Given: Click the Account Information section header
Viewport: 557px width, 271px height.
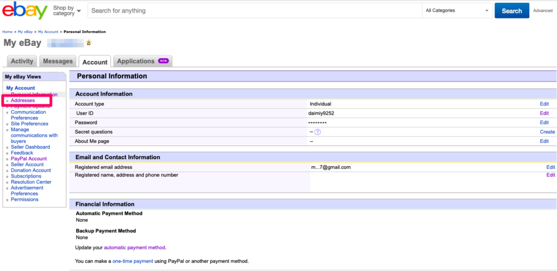Looking at the screenshot, I should point(104,94).
